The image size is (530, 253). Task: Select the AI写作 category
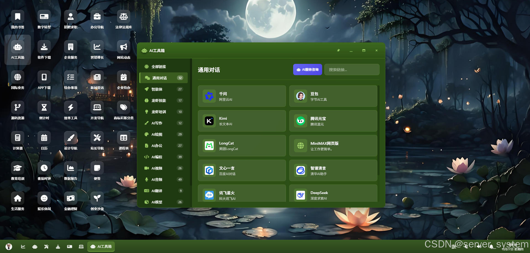pos(163,123)
